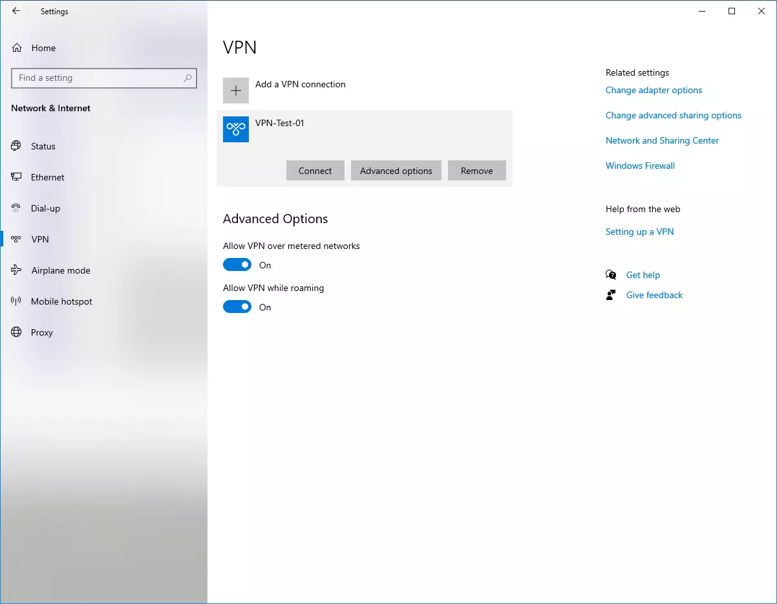This screenshot has height=604, width=777.
Task: Click the Allow VPN over metered networks label
Action: click(x=292, y=246)
